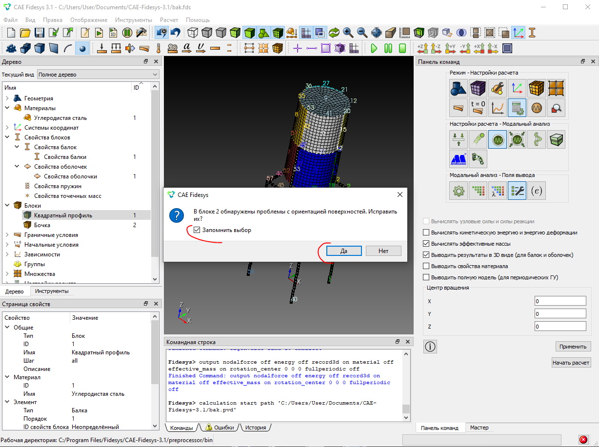Screen dimensions: 599x447
Task: Open 'Текущий вид' Полное дерево dropdown
Action: [x=98, y=75]
